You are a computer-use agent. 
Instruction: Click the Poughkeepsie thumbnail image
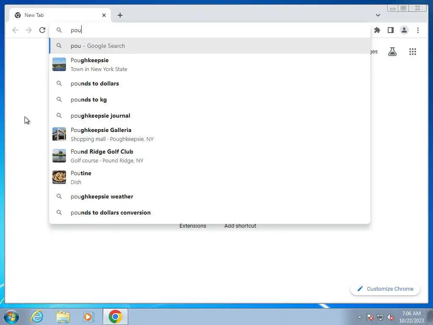point(59,64)
